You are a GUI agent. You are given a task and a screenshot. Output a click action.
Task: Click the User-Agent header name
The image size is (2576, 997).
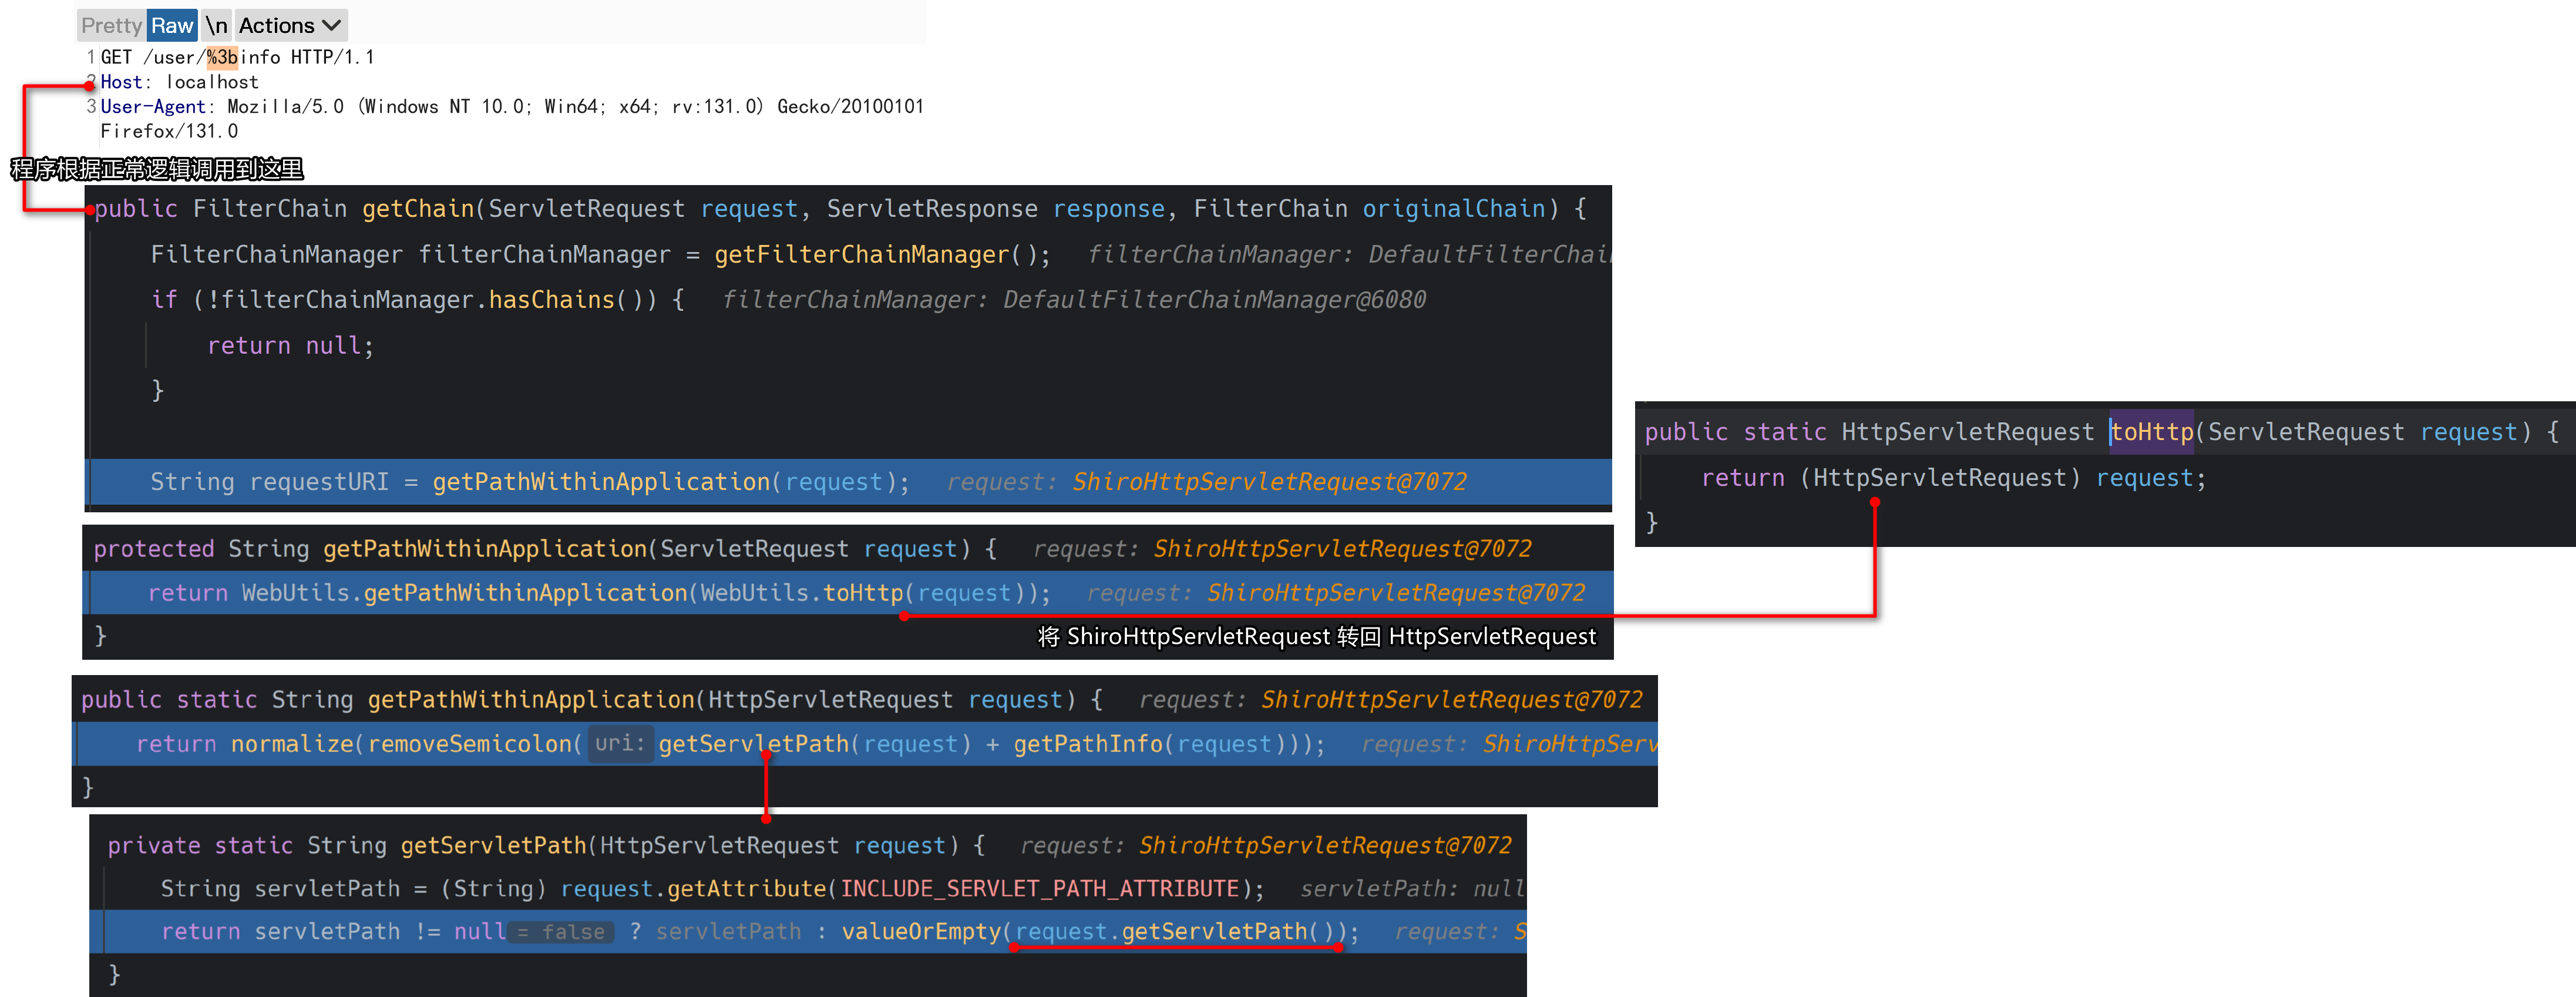coord(153,106)
